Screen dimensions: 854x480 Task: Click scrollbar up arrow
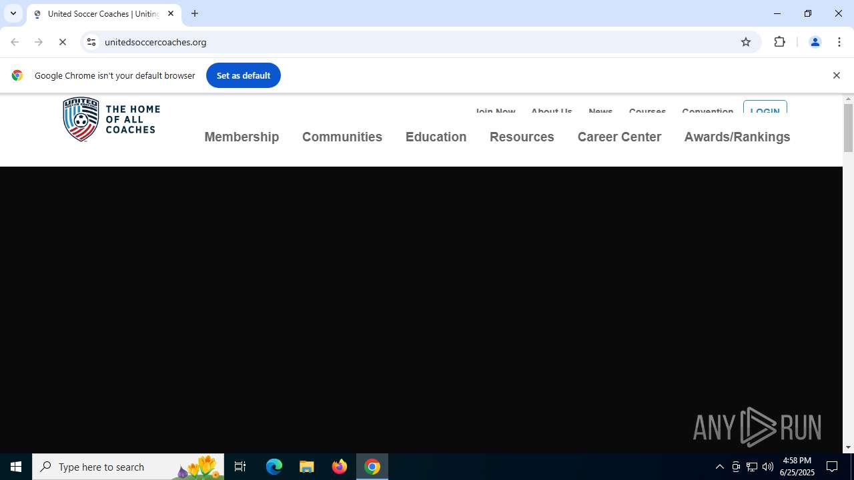click(848, 99)
